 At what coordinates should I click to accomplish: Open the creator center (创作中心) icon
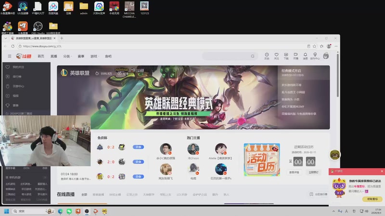point(315,56)
